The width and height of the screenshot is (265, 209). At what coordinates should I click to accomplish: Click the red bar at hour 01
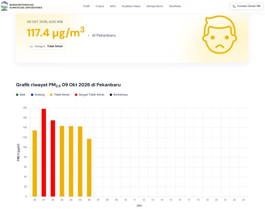[x=44, y=153]
